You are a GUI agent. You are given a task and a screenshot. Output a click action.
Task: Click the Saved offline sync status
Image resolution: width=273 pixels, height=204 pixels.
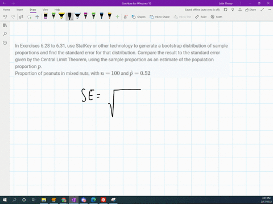point(202,10)
